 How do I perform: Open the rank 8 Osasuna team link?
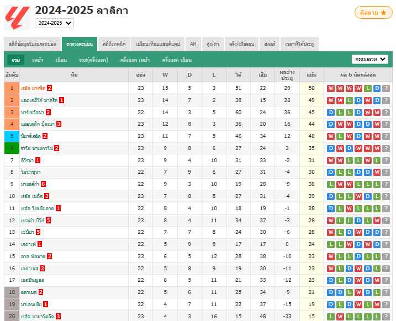(30, 172)
